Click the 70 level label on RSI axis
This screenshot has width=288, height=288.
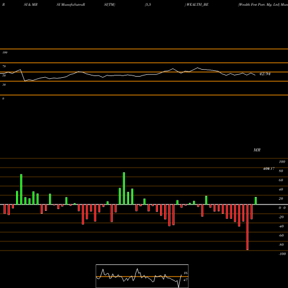(x=4, y=66)
